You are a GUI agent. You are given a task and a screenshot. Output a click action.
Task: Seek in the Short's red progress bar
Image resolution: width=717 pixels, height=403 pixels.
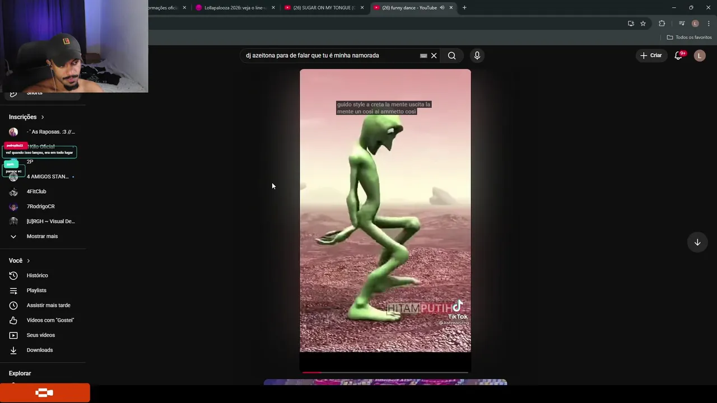[385, 372]
